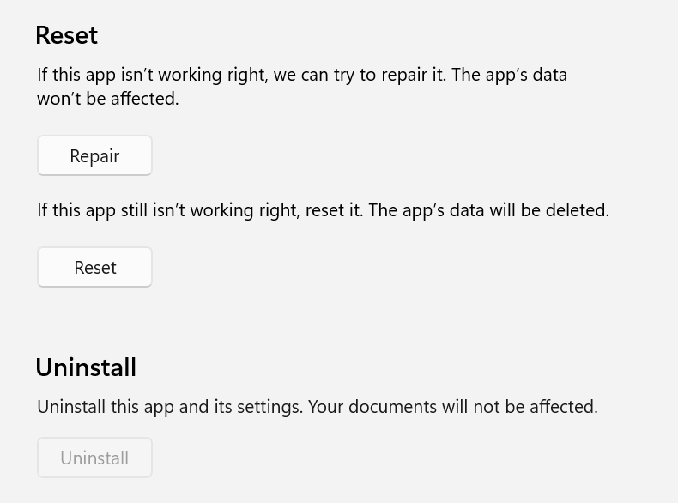This screenshot has height=503, width=678.
Task: Click the Repair button
Action: point(94,156)
